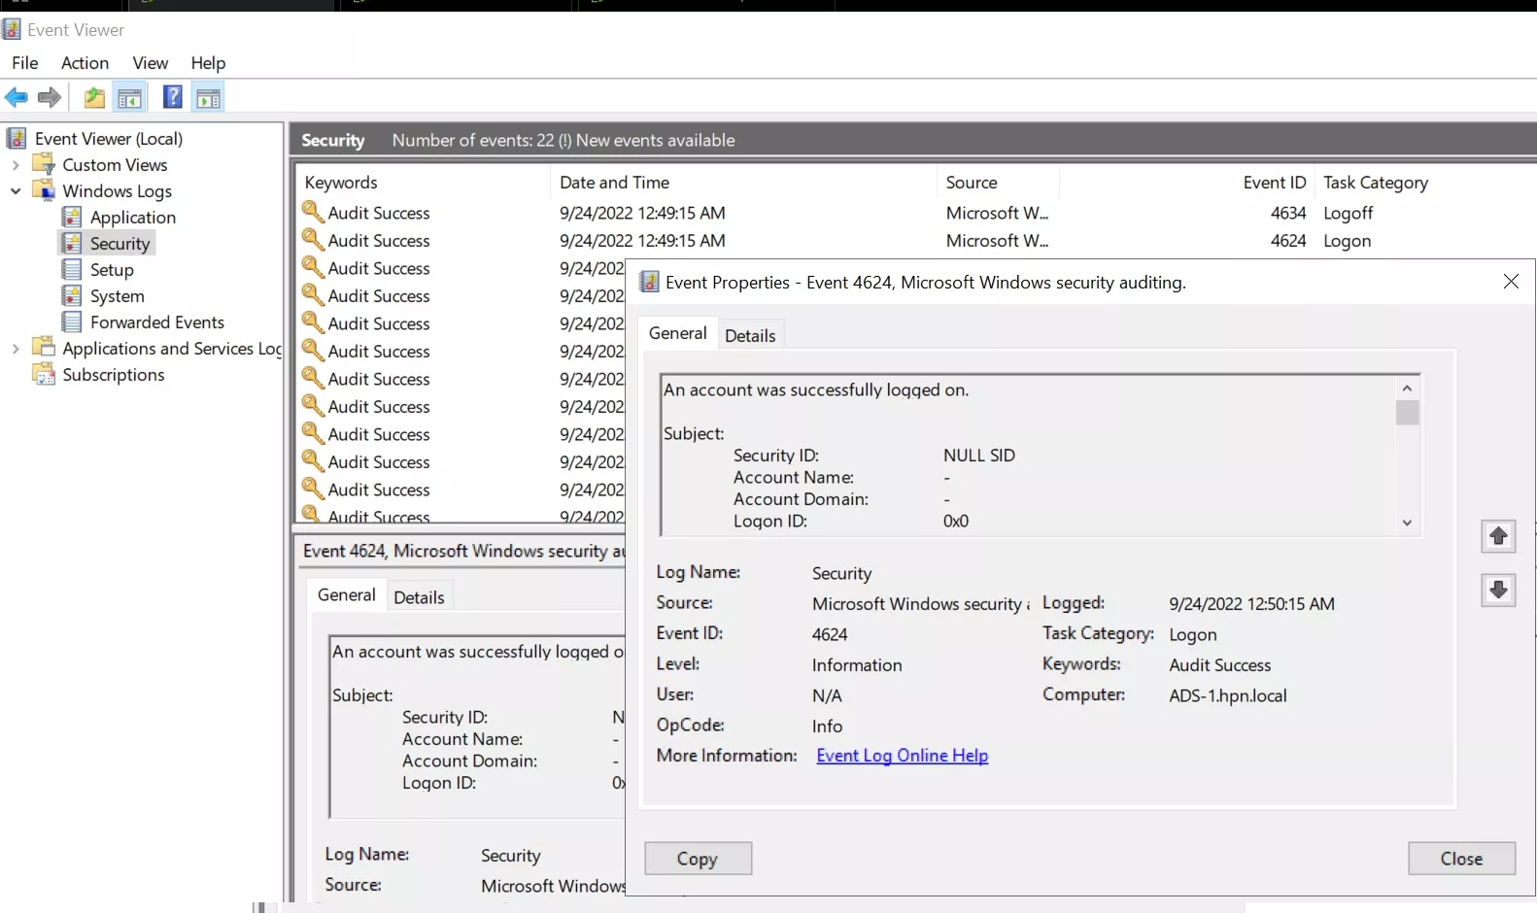
Task: Select Event Viewer (Local) root node
Action: (x=109, y=139)
